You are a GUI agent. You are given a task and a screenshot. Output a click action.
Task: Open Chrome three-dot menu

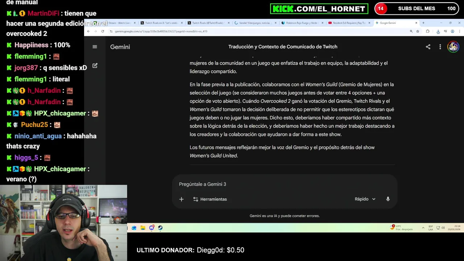(460, 32)
